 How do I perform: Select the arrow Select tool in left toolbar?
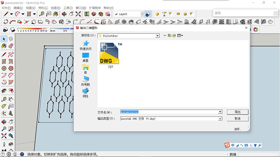pyautogui.click(x=4, y=39)
